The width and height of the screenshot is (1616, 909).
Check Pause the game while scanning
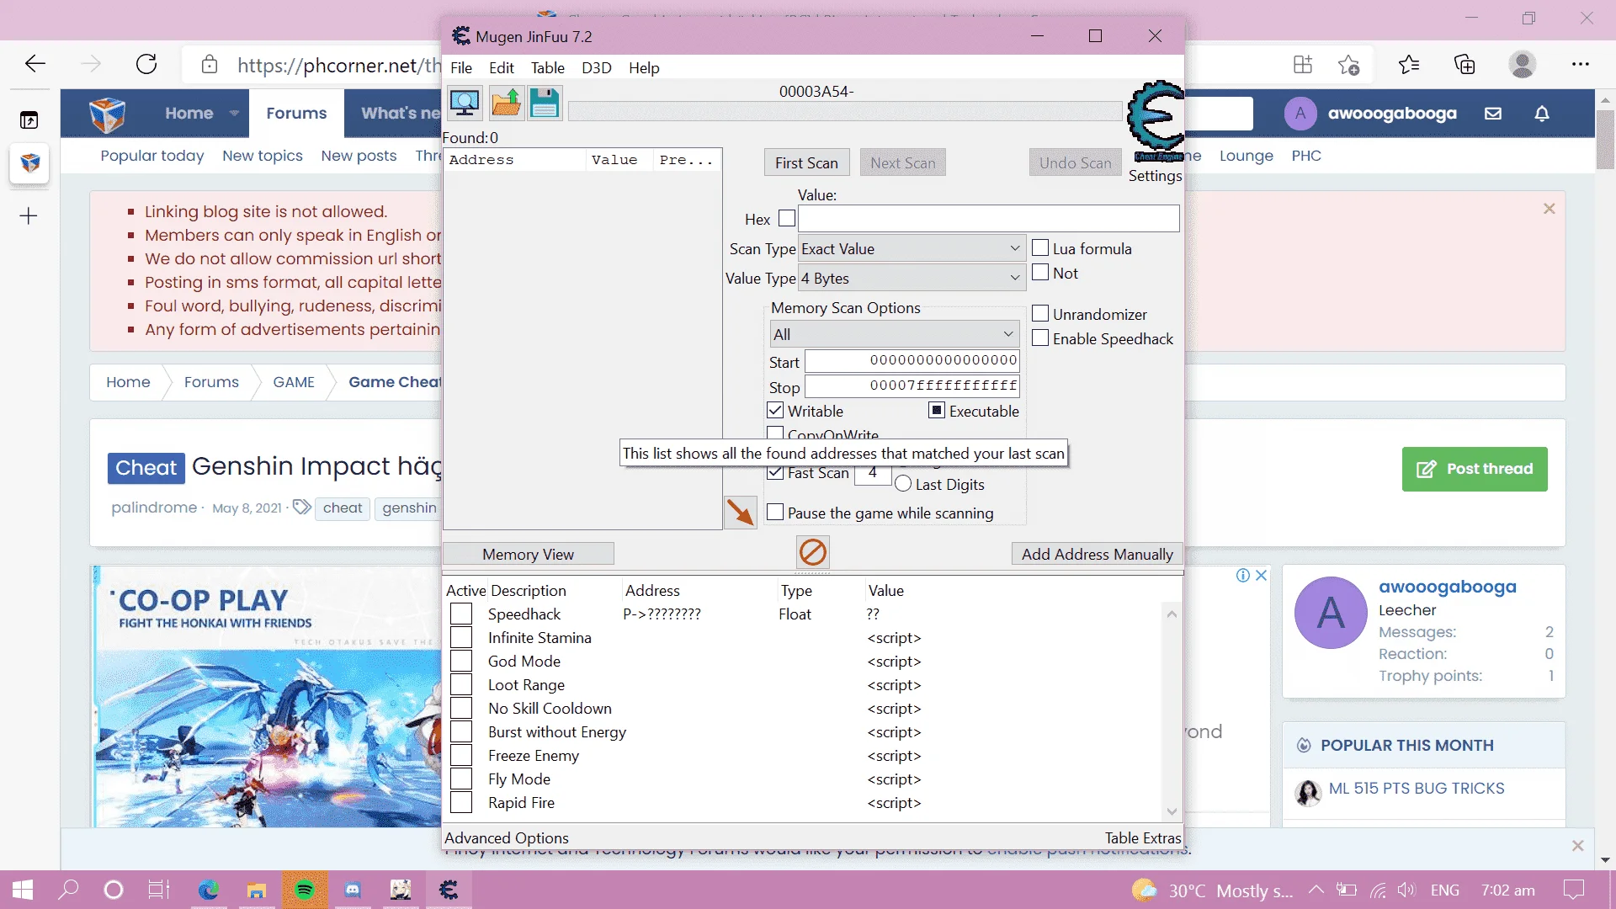(x=775, y=513)
